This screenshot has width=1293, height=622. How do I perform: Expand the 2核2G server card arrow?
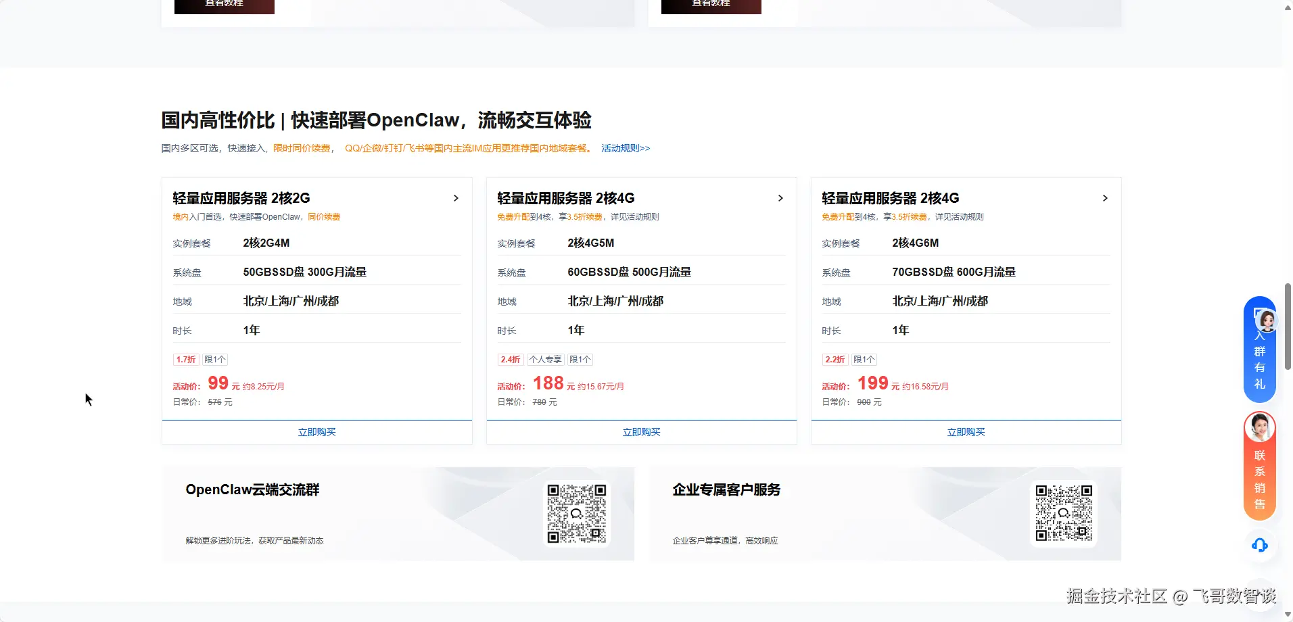[456, 198]
